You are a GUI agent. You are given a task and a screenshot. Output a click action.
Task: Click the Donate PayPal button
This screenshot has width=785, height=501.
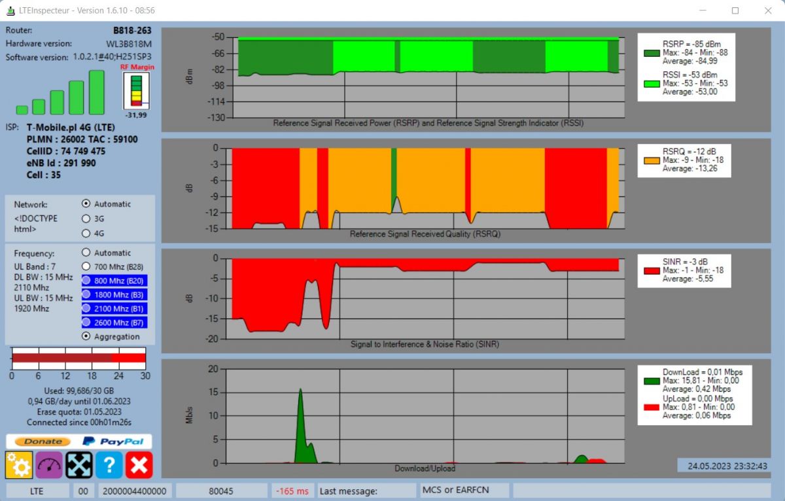tap(79, 441)
